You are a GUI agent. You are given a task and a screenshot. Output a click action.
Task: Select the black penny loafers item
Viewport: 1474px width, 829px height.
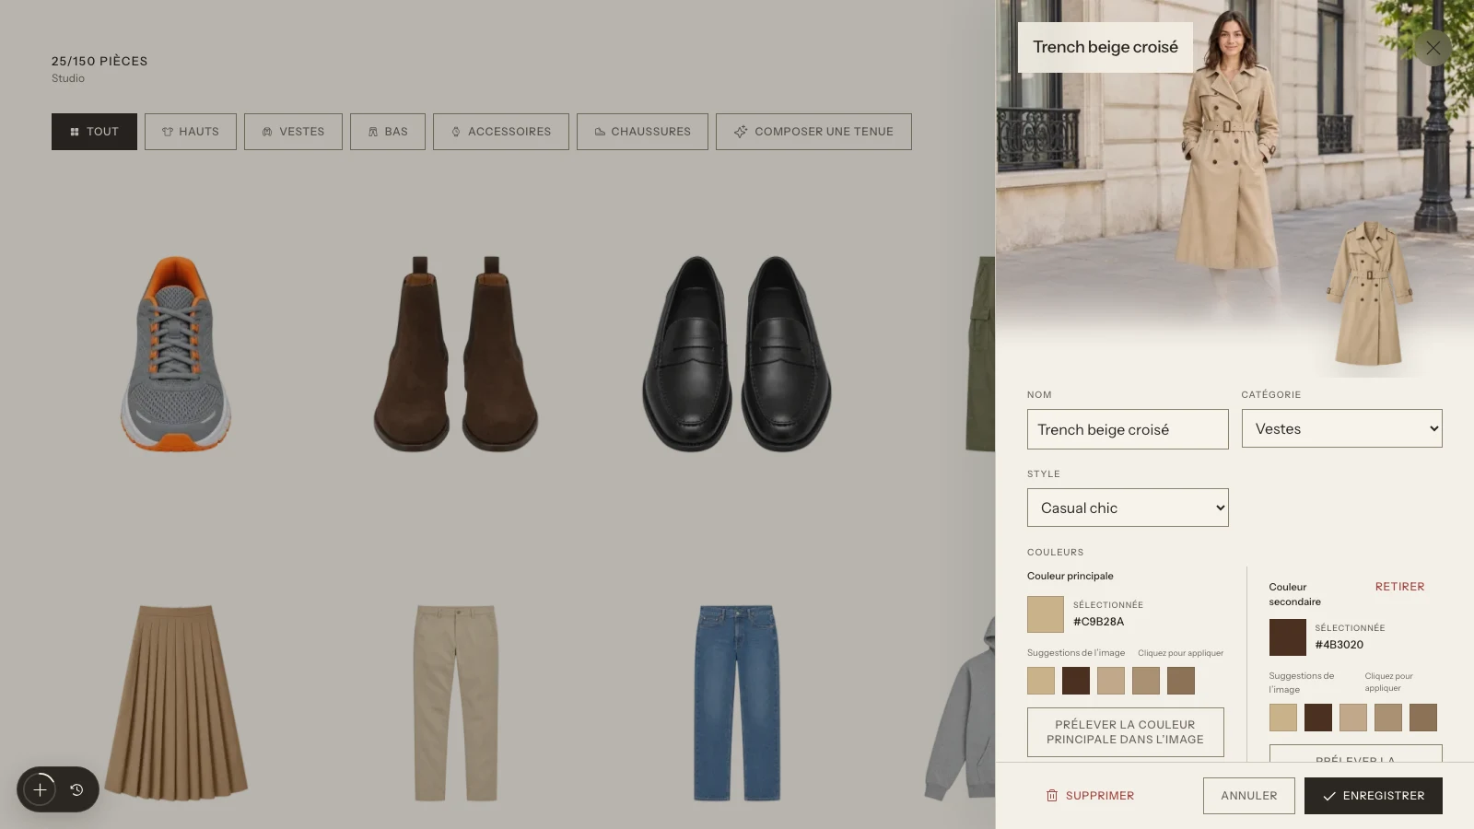(737, 354)
